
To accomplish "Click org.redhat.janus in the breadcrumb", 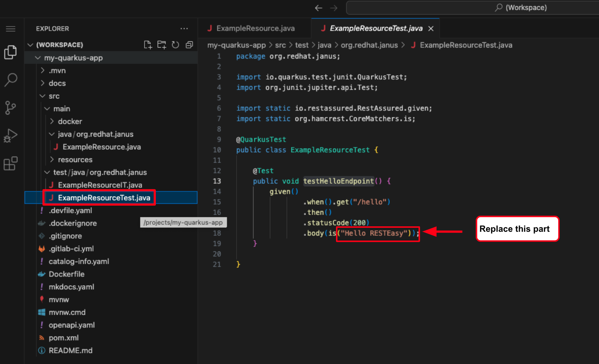I will point(369,45).
